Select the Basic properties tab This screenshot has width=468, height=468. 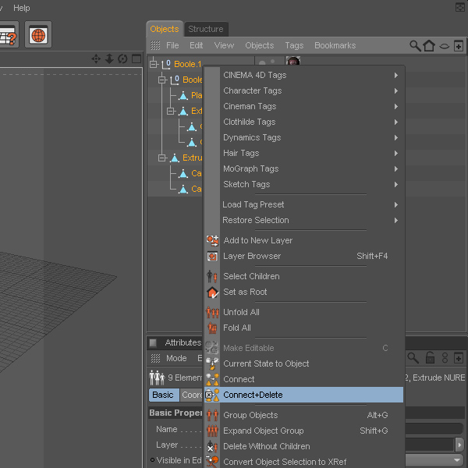click(164, 395)
